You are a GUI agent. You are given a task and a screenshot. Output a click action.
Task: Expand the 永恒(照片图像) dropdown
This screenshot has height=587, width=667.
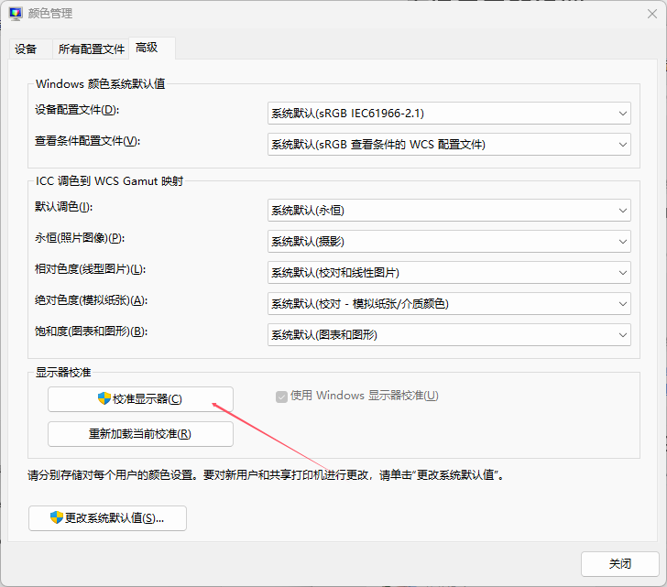(x=449, y=242)
